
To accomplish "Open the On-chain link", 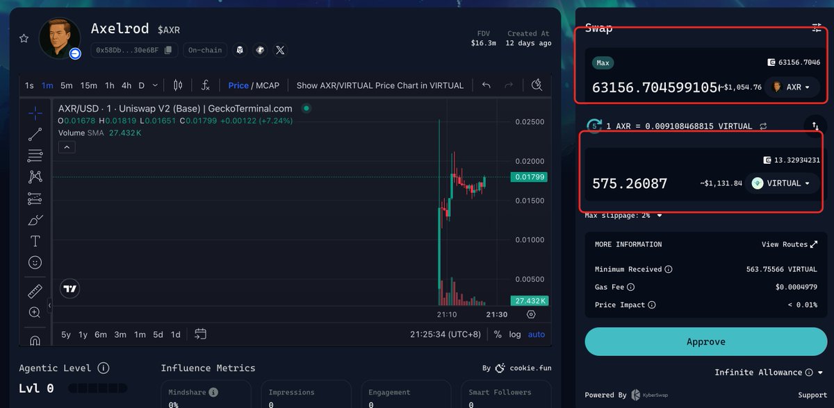I will tap(205, 50).
